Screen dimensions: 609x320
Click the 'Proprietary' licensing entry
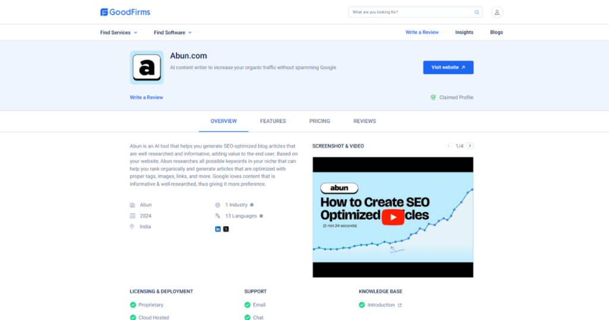point(150,305)
